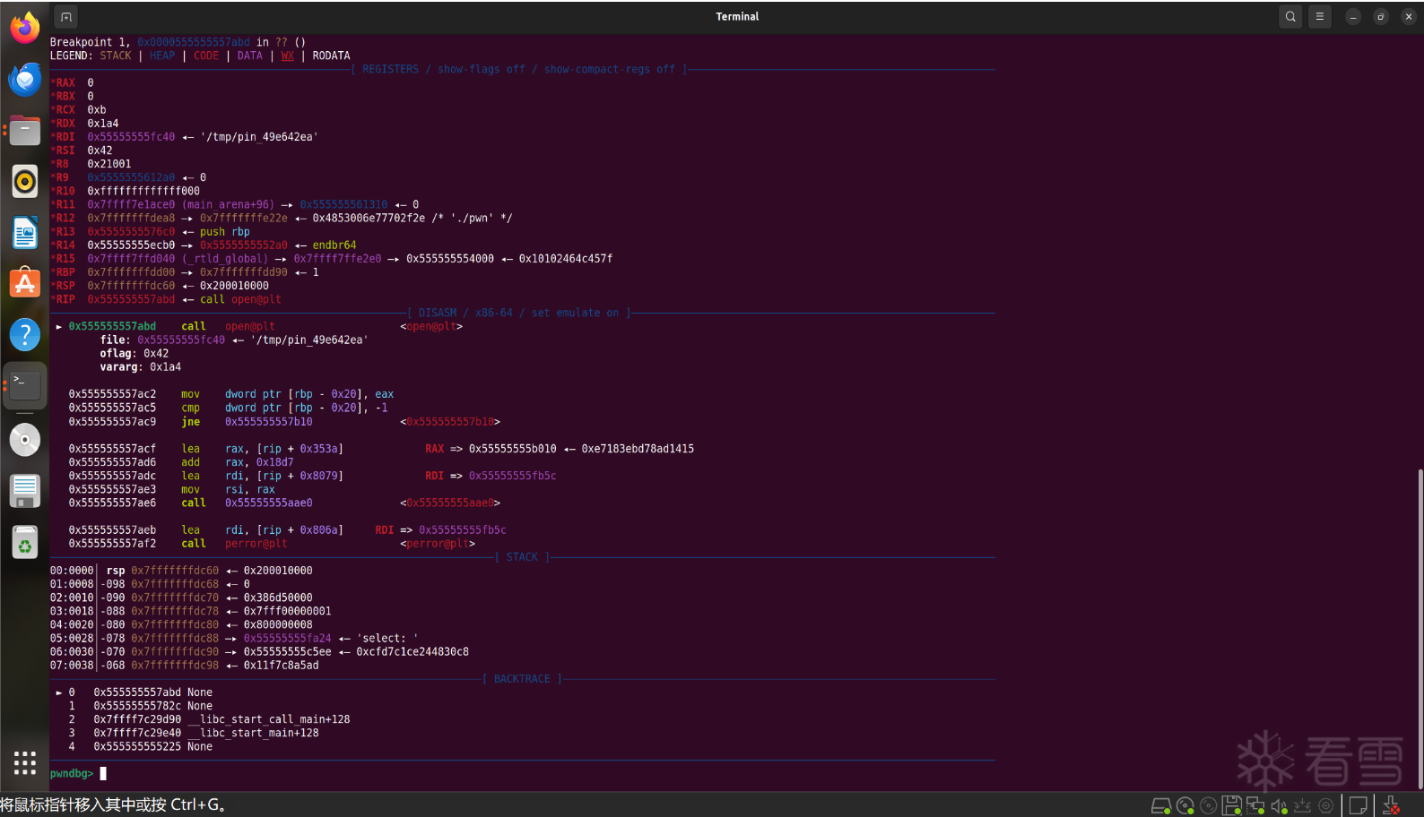
Task: Open Ubuntu Software store
Action: 25,284
